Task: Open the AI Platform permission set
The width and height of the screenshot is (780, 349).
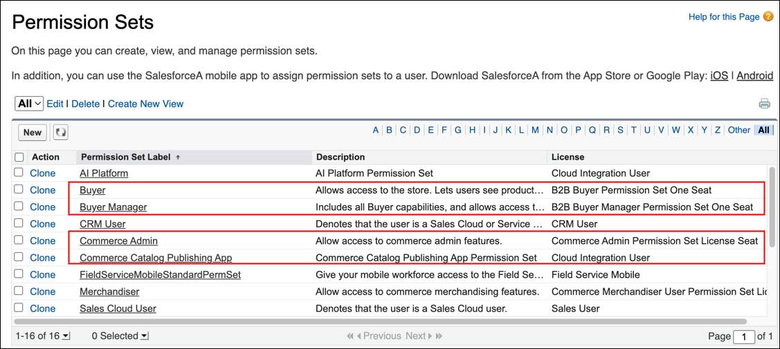Action: click(x=104, y=173)
